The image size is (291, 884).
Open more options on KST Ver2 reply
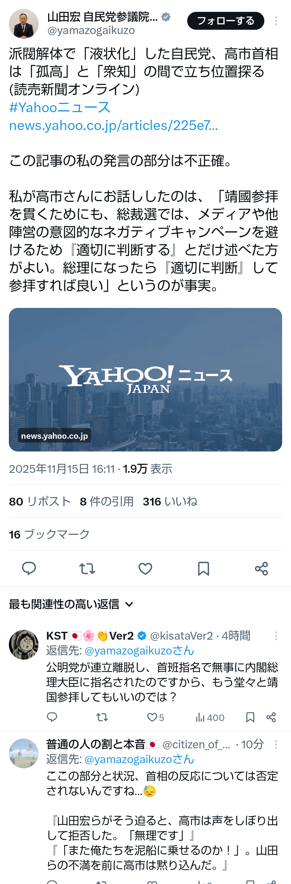click(x=276, y=636)
